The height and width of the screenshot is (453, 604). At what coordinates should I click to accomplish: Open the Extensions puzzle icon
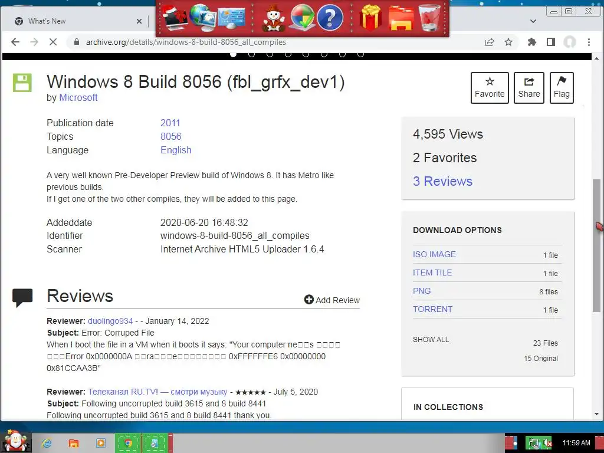pyautogui.click(x=531, y=42)
